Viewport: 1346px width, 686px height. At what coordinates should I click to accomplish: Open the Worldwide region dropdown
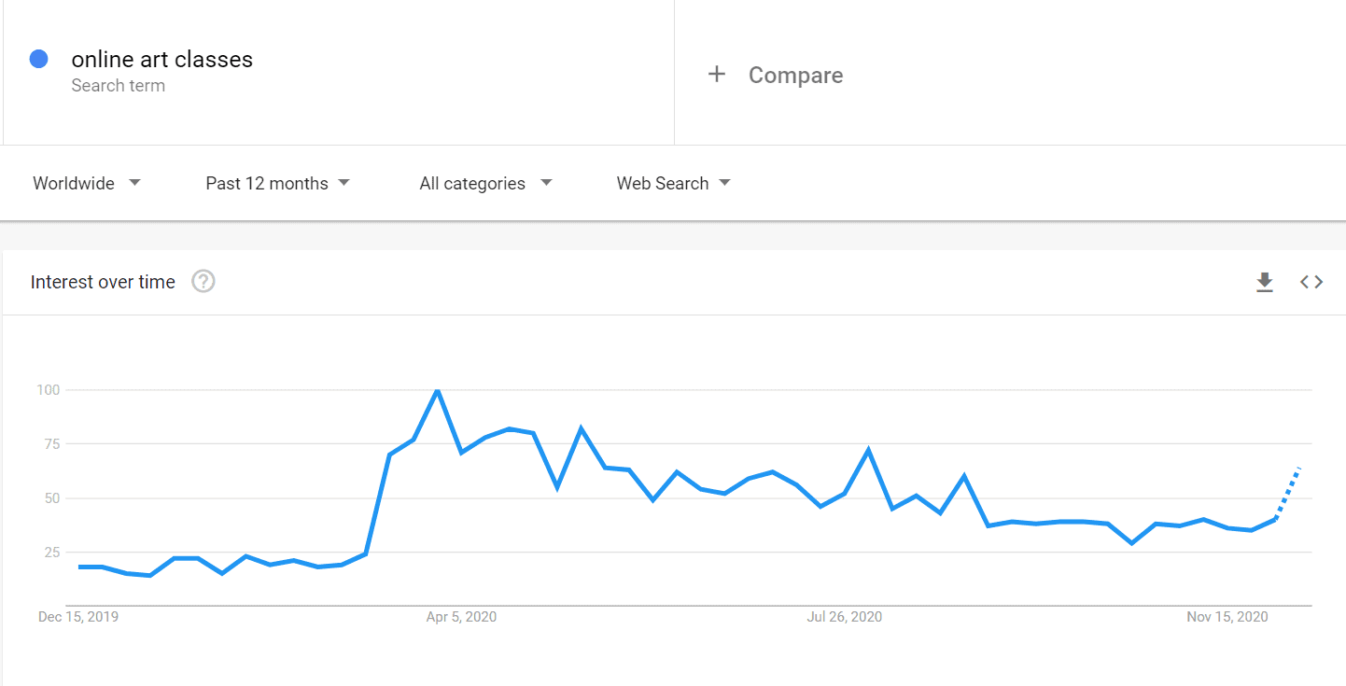[87, 183]
